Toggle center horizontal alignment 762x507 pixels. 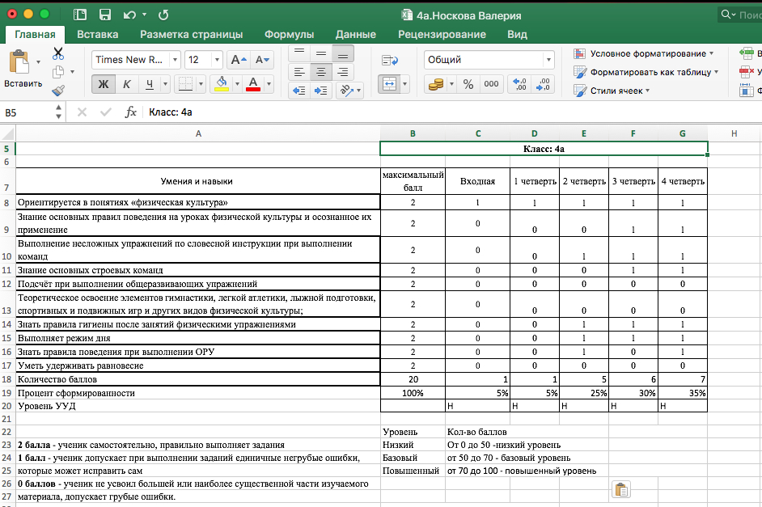pyautogui.click(x=321, y=72)
